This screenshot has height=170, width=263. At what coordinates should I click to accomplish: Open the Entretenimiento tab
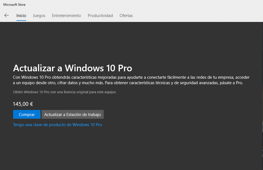tap(67, 16)
